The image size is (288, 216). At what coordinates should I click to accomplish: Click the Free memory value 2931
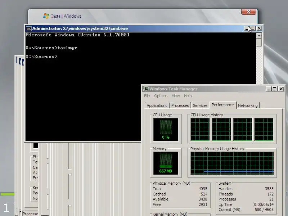[203, 204]
